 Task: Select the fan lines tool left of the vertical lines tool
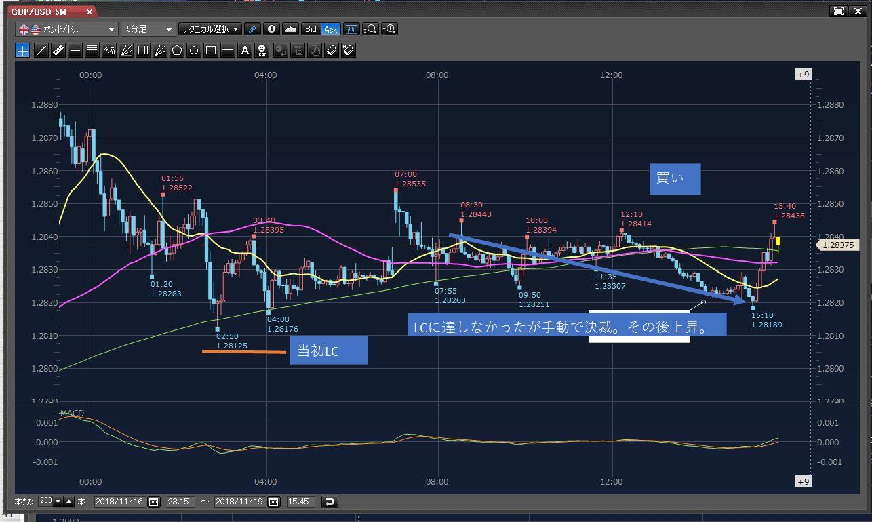(x=126, y=50)
